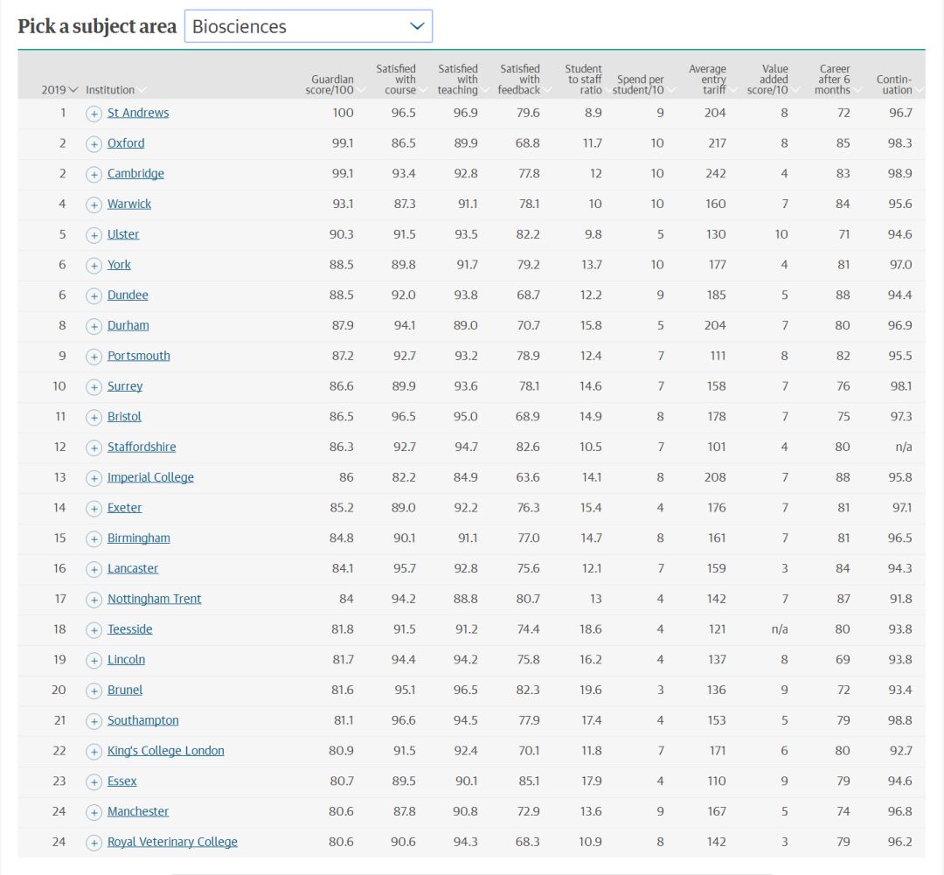The image size is (944, 875).
Task: Sort by Guardian score/100 column header
Action: click(x=335, y=84)
